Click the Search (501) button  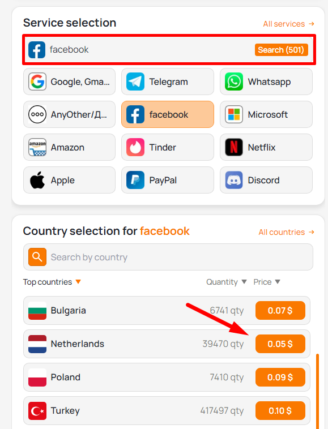point(281,50)
